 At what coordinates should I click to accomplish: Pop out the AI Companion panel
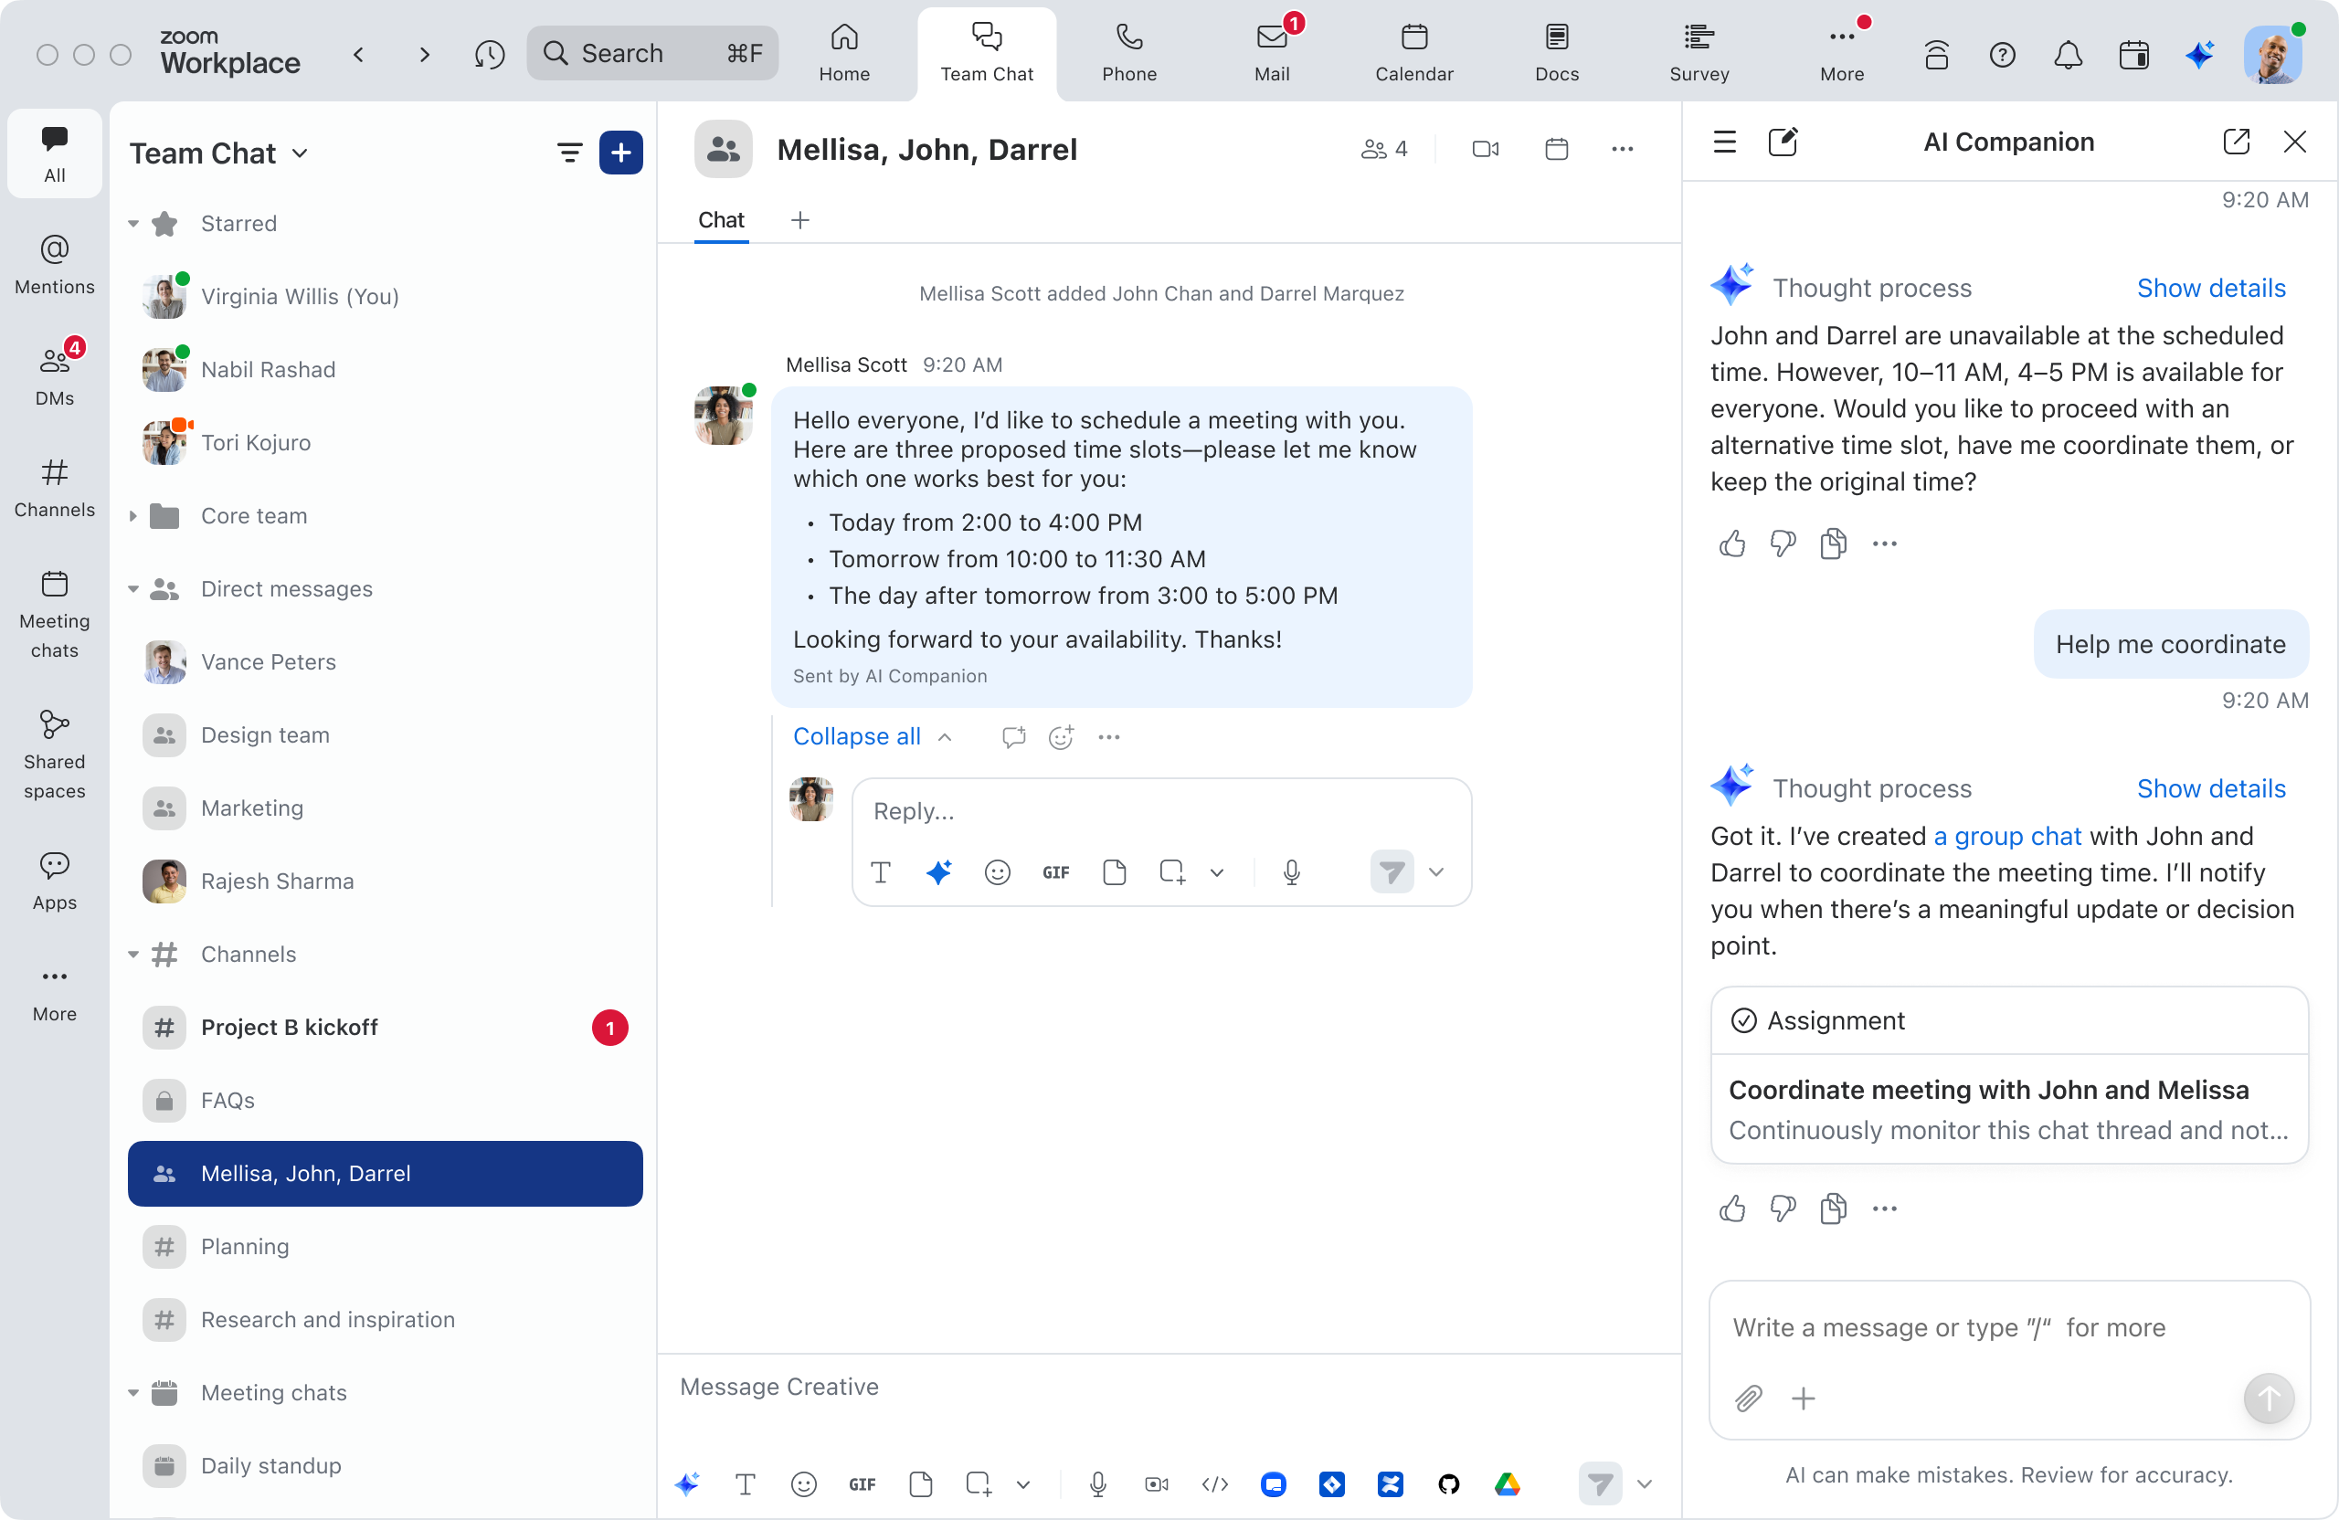pos(2236,142)
